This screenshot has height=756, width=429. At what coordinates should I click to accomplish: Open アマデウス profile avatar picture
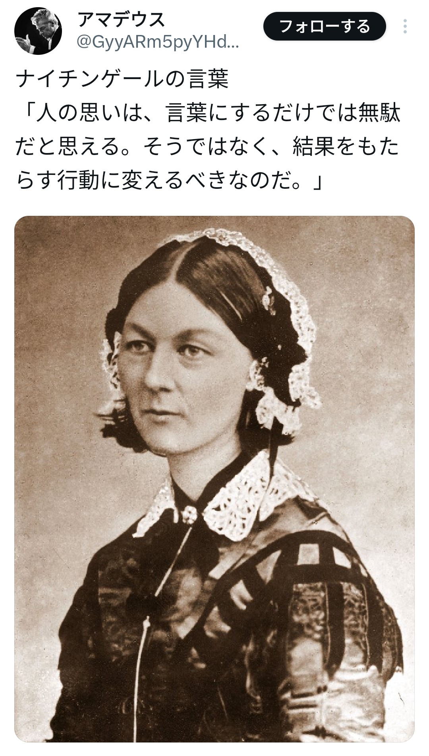point(38,31)
